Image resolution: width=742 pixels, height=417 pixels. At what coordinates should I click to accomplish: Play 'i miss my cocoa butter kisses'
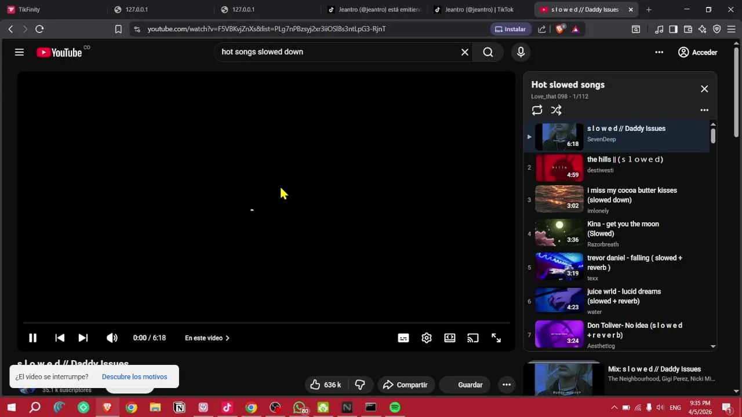tap(616, 200)
